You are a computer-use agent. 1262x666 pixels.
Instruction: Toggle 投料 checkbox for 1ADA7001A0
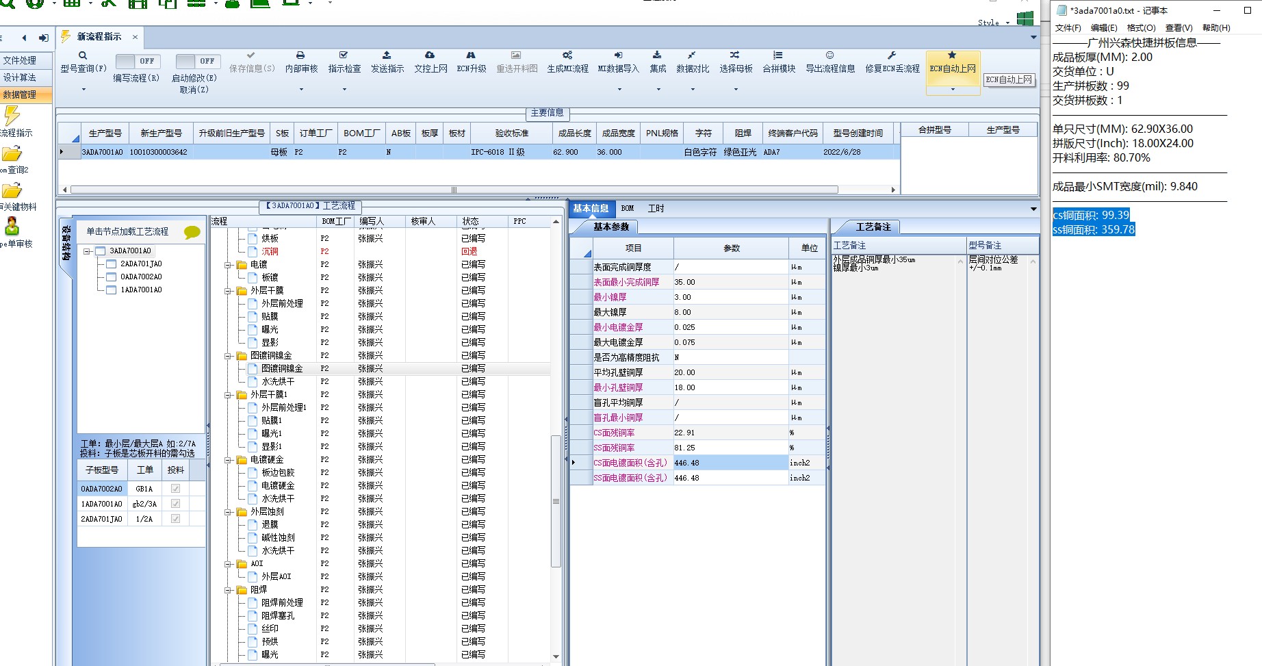(x=175, y=504)
